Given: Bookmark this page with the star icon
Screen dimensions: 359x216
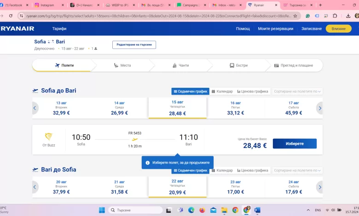Looking at the screenshot, I should 295,16.
